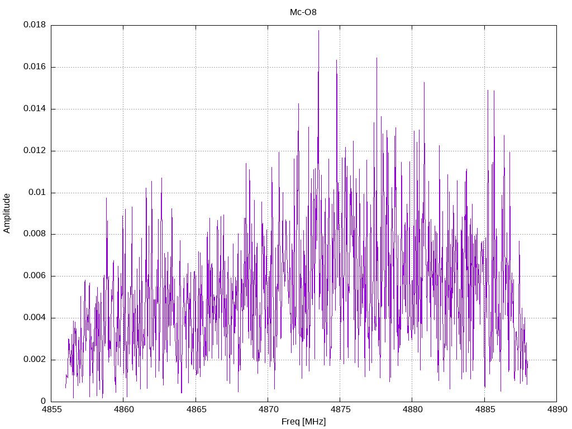Click the 0.01 y-axis tick label
Image resolution: width=572 pixels, height=429 pixels.
point(37,192)
